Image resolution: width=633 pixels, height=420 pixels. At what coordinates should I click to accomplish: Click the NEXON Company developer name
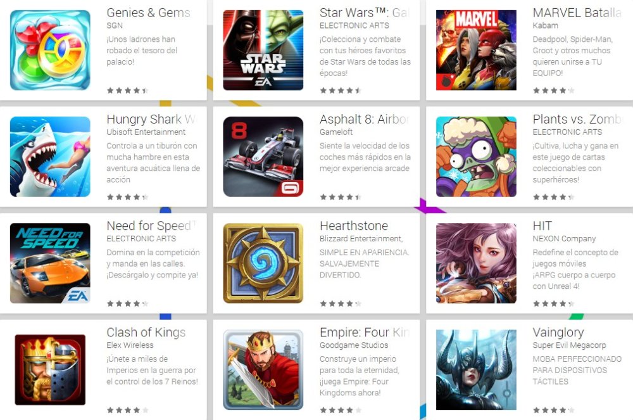[564, 239]
